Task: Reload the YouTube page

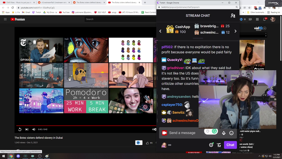Action: tap(13, 8)
